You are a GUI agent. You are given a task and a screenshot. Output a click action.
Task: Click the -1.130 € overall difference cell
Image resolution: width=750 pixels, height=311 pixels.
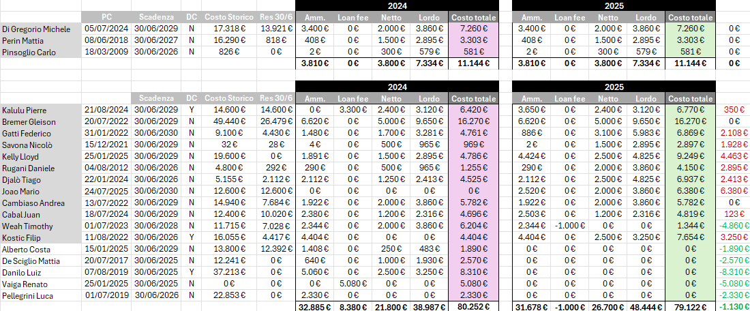point(732,307)
